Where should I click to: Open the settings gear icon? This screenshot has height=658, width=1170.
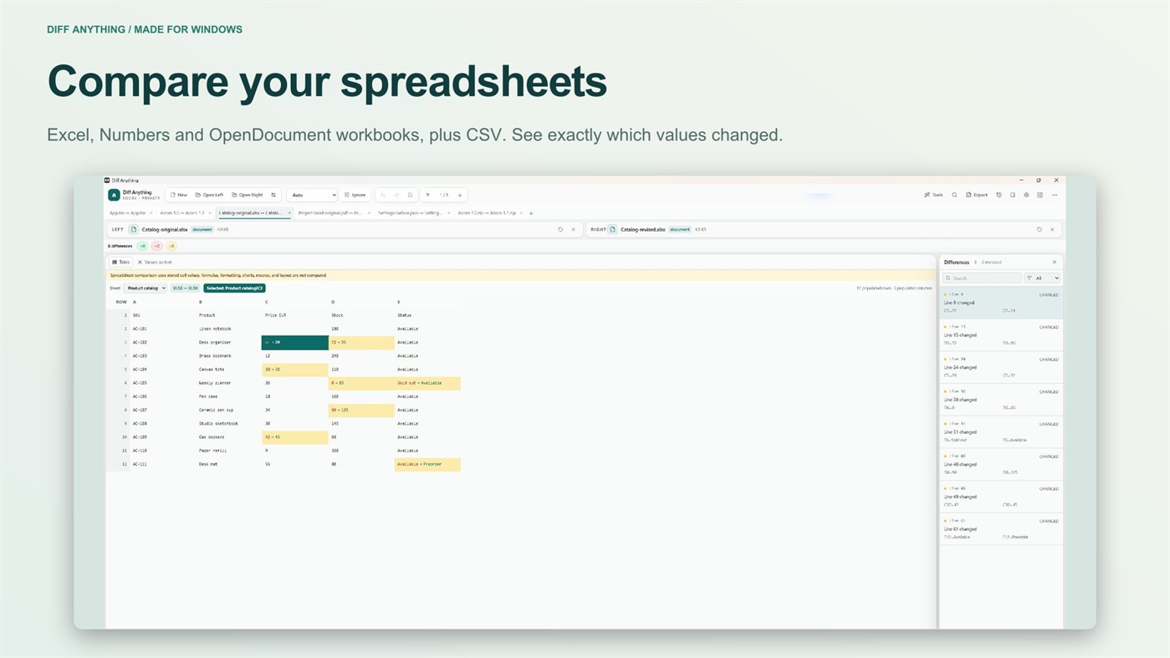[x=1026, y=195]
